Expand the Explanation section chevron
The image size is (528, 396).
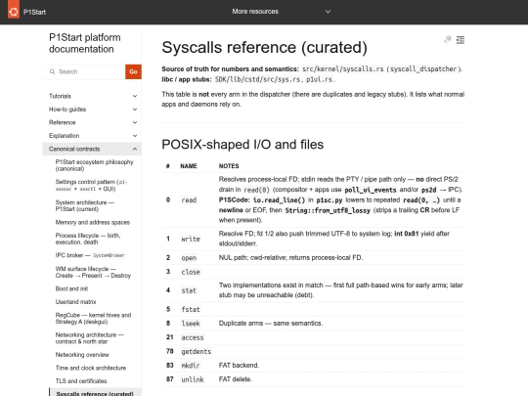click(x=135, y=136)
